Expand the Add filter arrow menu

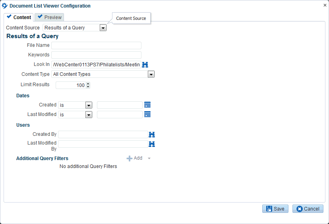[149, 158]
